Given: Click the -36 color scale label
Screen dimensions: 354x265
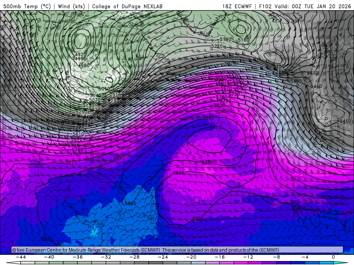Looking at the screenshot, I should pyautogui.click(x=77, y=257).
